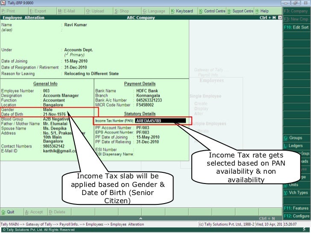Click the D: Delete button
This screenshot has width=311, height=233.
[59, 212]
